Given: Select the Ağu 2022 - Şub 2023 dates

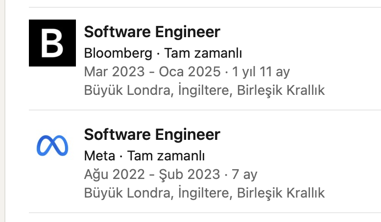Looking at the screenshot, I should click(152, 175).
